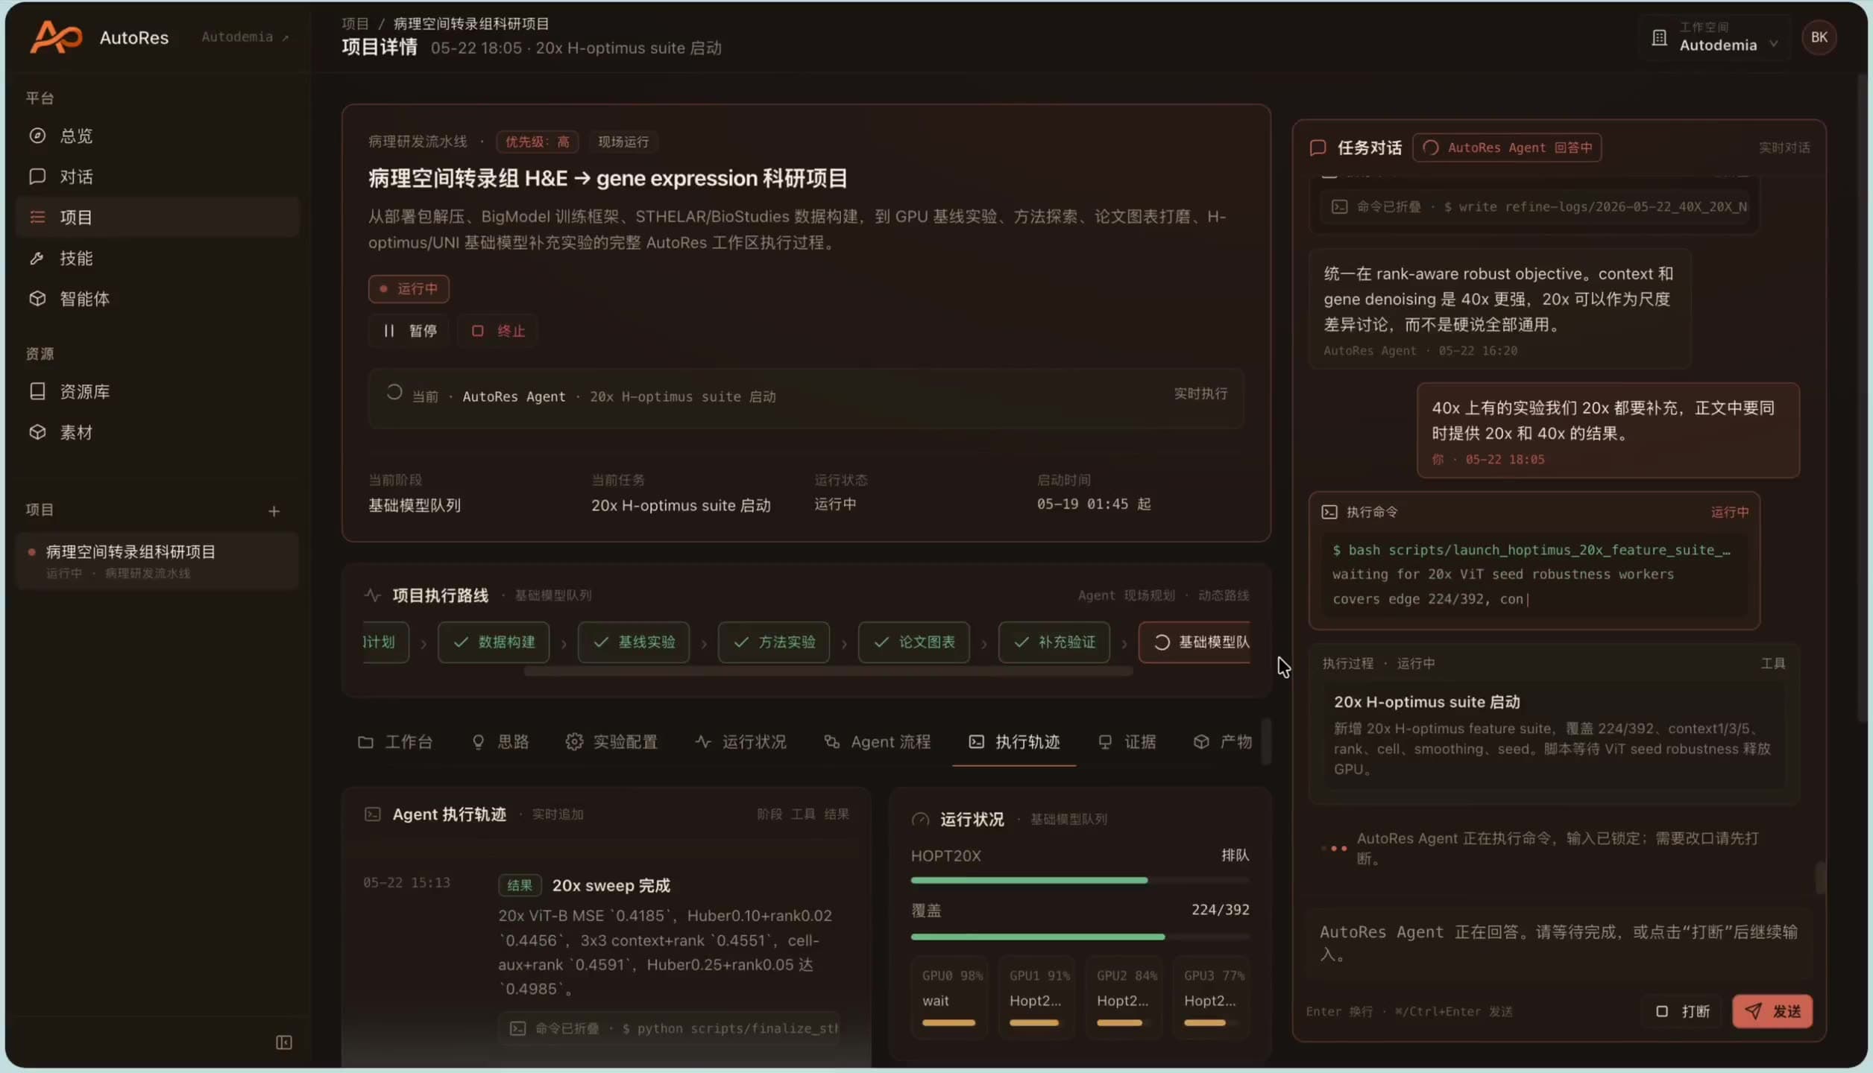Switch to the 实验配置 tab
1873x1073 pixels.
[x=612, y=742]
